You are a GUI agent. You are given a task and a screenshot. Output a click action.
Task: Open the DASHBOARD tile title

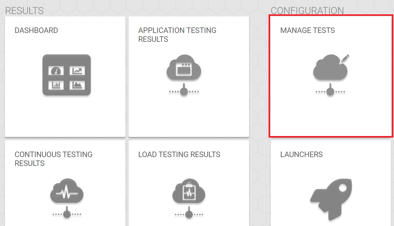coord(36,30)
